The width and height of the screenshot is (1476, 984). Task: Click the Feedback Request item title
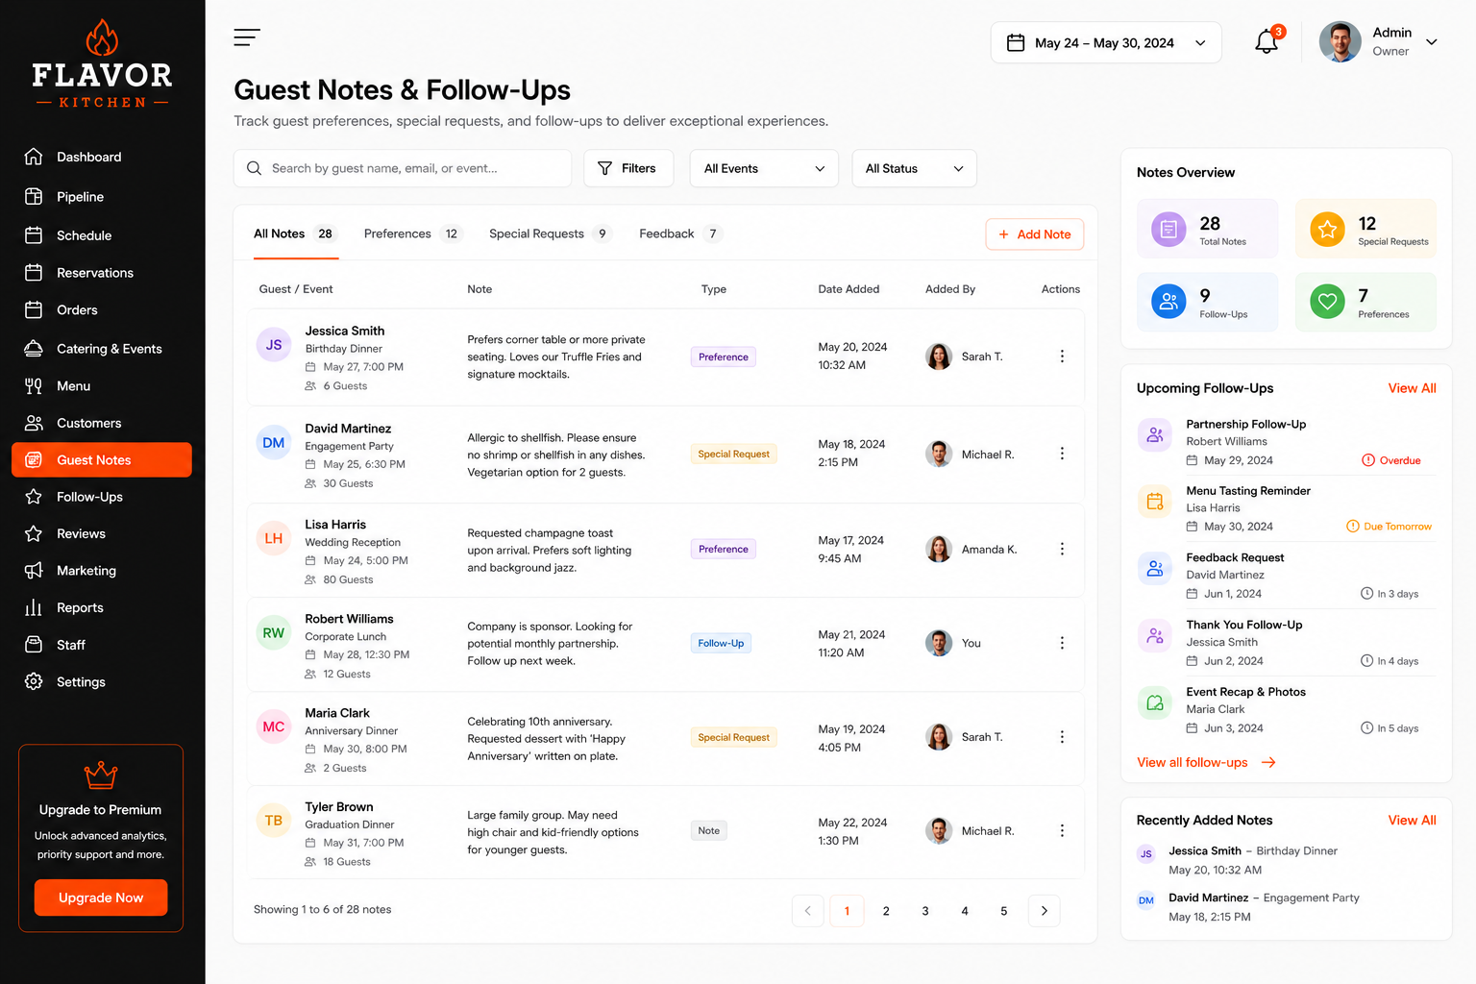1235,557
